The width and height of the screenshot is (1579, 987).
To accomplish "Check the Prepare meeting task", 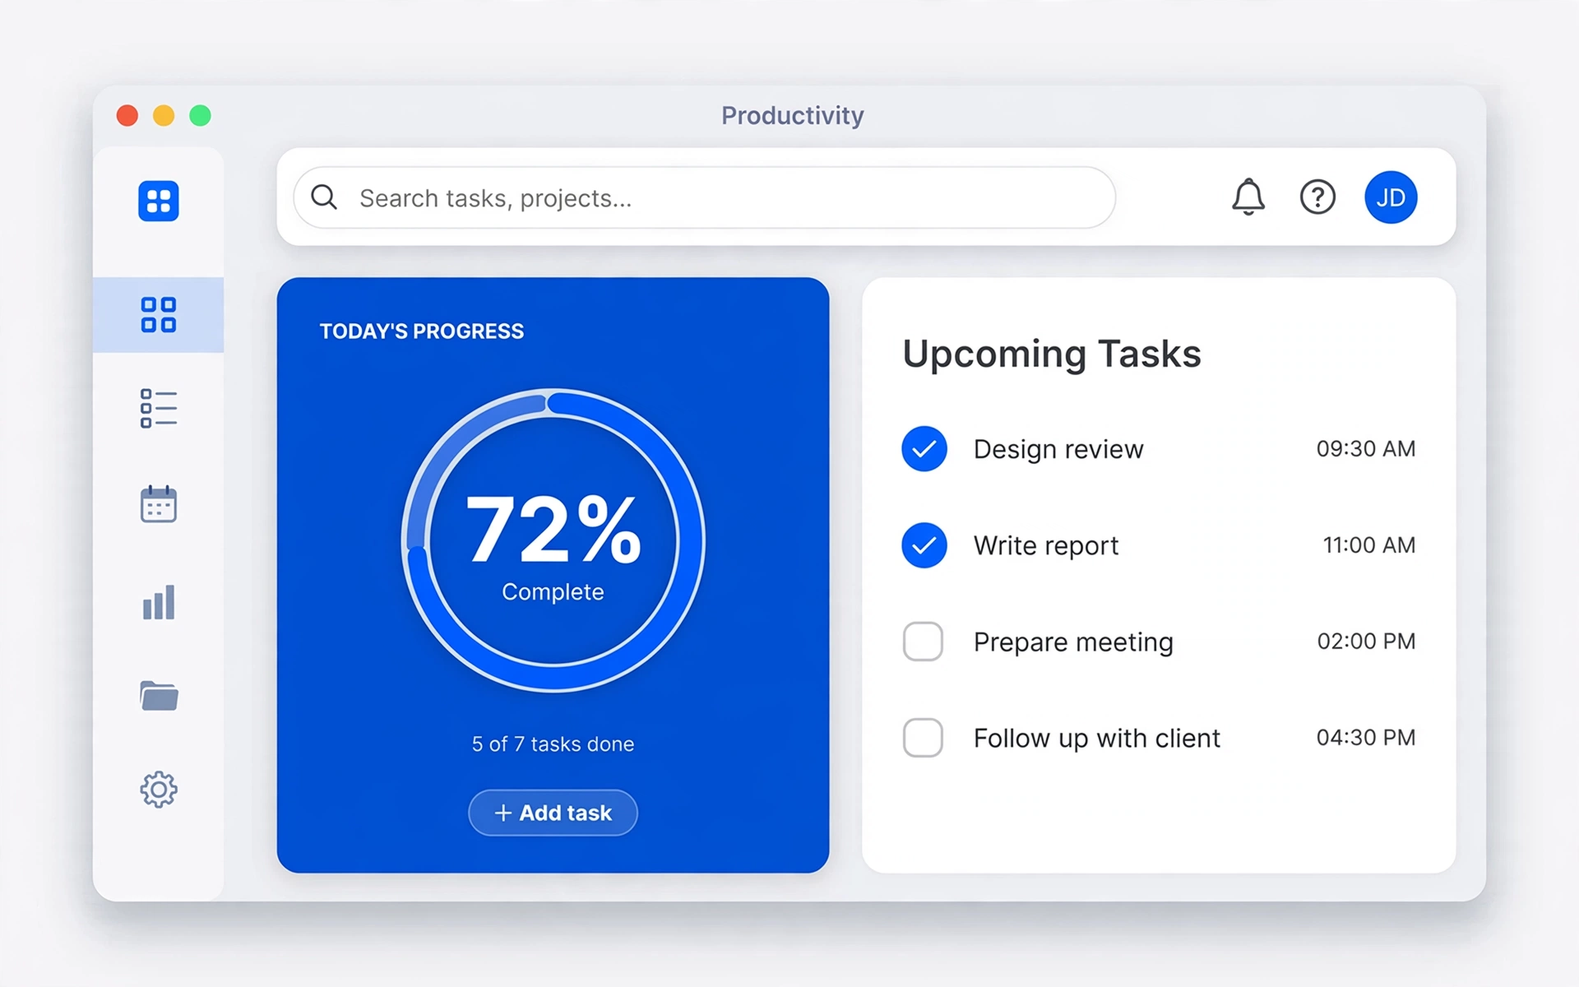I will 923,642.
